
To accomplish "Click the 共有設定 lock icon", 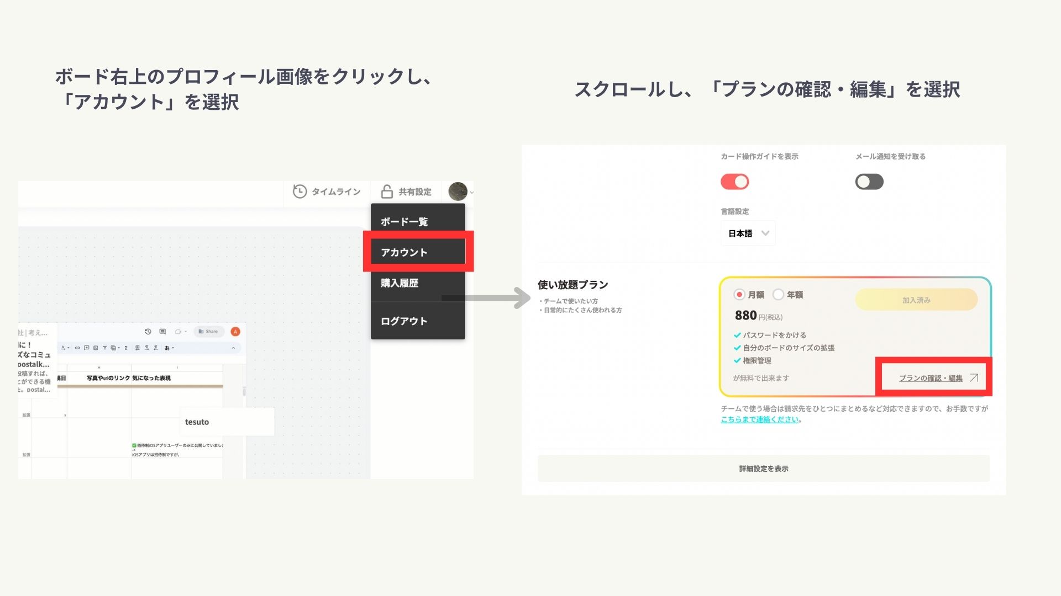I will pos(387,191).
